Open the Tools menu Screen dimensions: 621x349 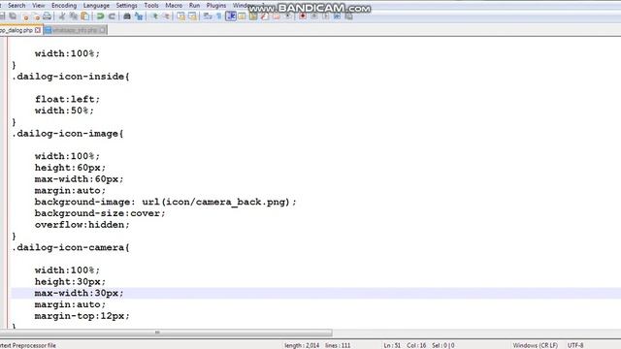pyautogui.click(x=151, y=5)
